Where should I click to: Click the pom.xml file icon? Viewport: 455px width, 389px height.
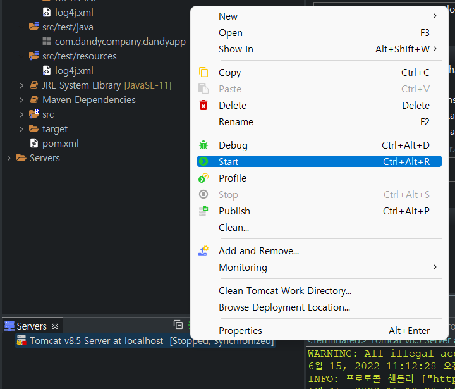pos(34,143)
